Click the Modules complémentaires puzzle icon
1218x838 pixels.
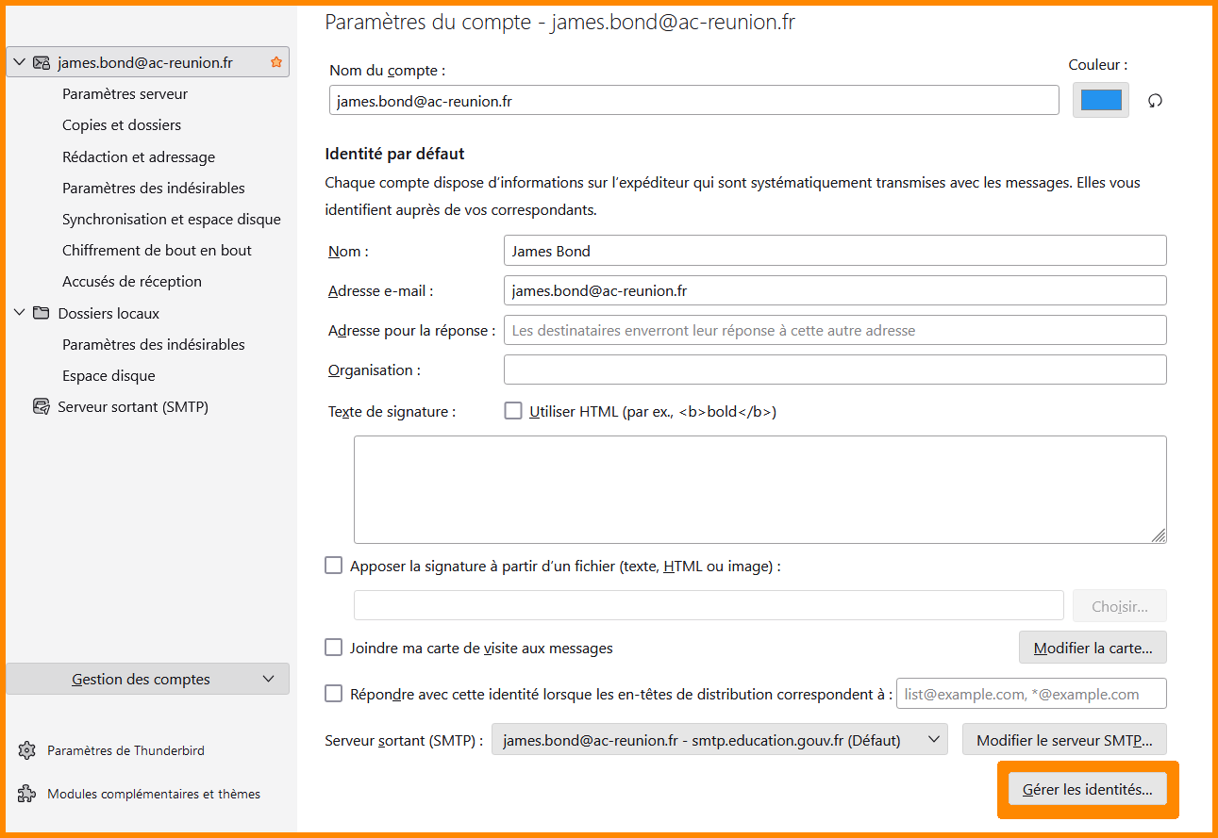(27, 794)
